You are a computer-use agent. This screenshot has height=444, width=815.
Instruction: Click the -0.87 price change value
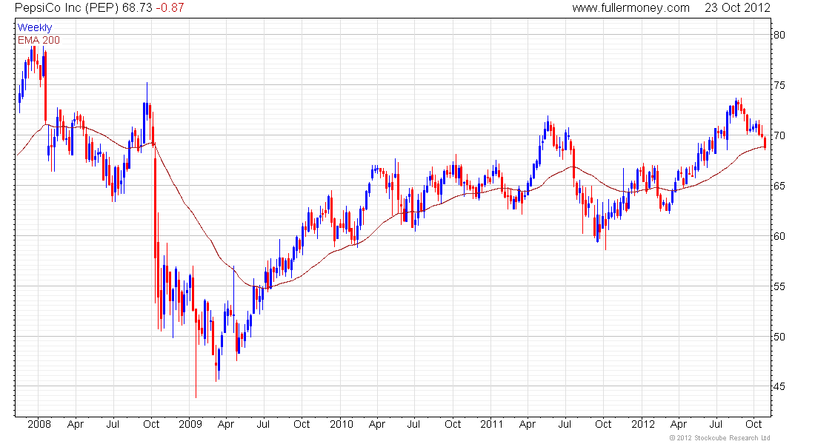point(170,8)
